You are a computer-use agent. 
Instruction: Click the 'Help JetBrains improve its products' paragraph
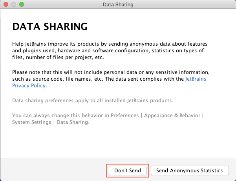(110, 50)
